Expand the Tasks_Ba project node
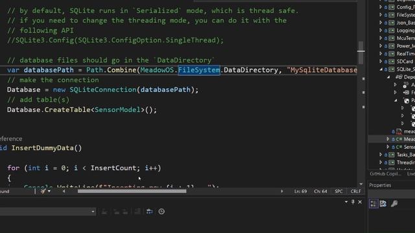This screenshot has width=415, height=233. coord(381,155)
